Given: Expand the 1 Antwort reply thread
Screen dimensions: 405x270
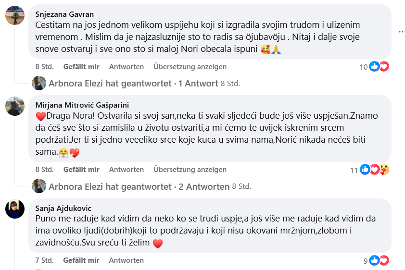Looking at the screenshot, I should point(198,84).
